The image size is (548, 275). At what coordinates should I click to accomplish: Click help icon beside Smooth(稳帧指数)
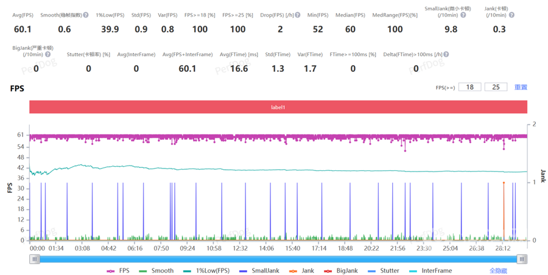[86, 15]
